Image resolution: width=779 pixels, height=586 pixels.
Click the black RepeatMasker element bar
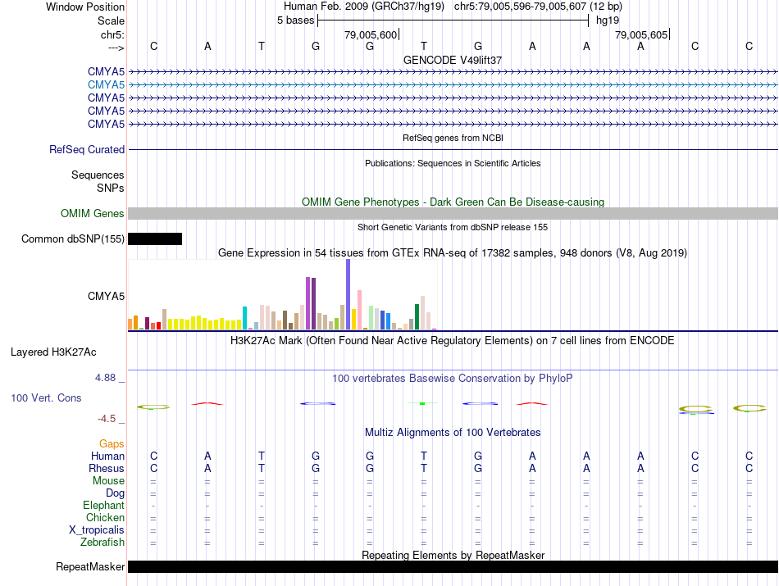[x=453, y=566]
